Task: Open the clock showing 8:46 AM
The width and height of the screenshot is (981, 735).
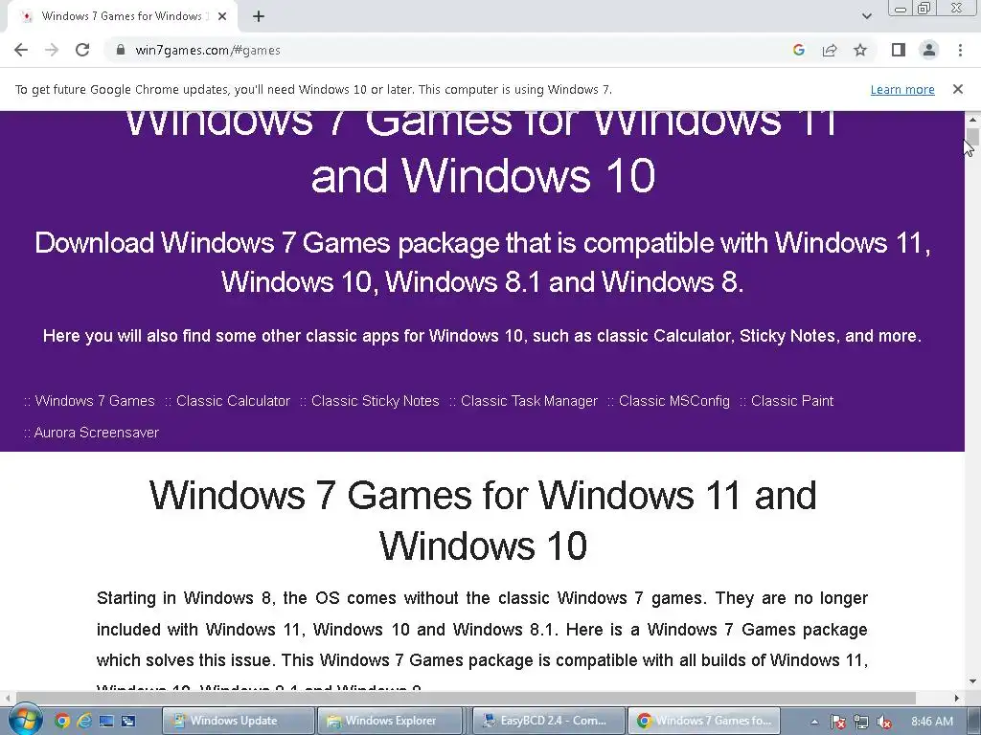Action: [x=931, y=722]
